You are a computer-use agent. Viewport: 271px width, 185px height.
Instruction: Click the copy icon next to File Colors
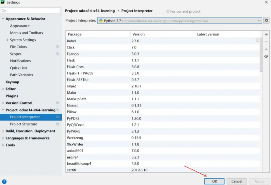pyautogui.click(x=57, y=47)
